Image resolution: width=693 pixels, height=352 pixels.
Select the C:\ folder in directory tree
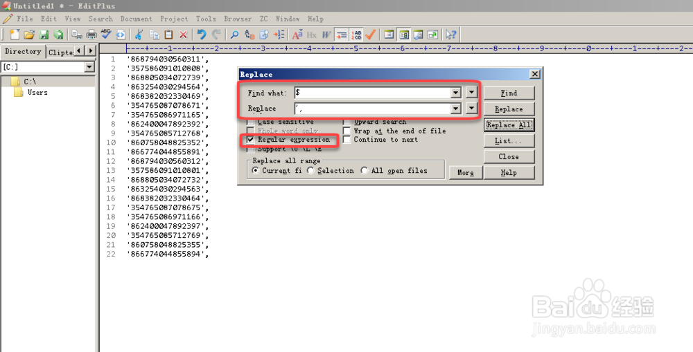coord(30,82)
